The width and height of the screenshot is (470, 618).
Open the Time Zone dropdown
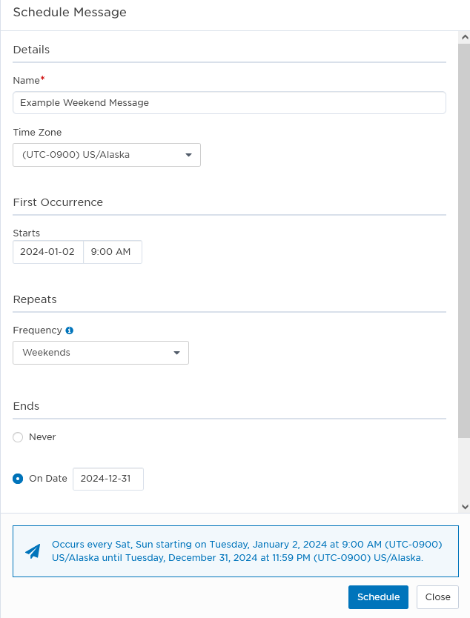click(107, 155)
